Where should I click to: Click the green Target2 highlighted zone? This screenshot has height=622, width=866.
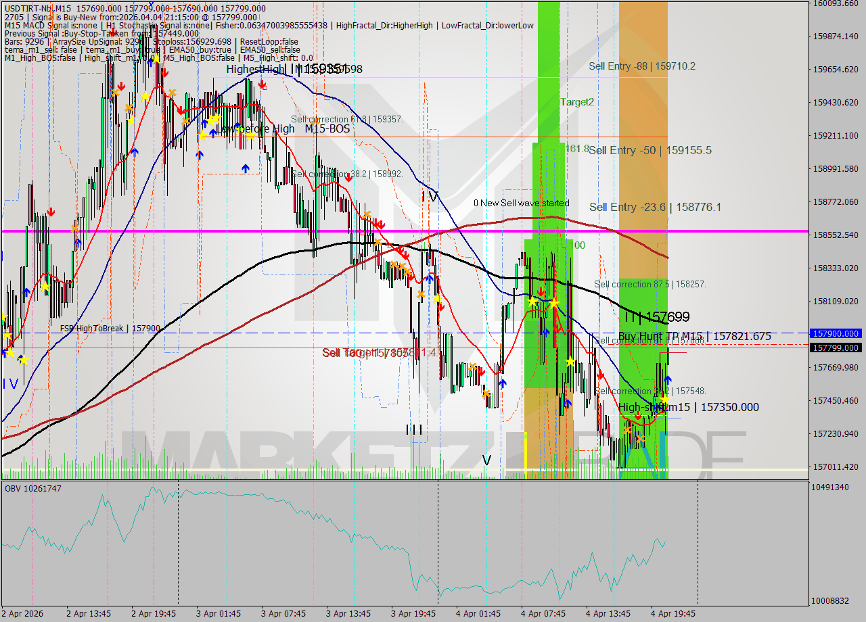(548, 102)
